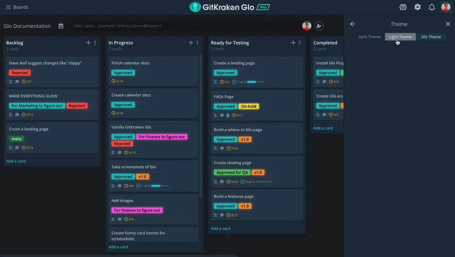Click the invite member icon
455x257 pixels.
pos(319,26)
